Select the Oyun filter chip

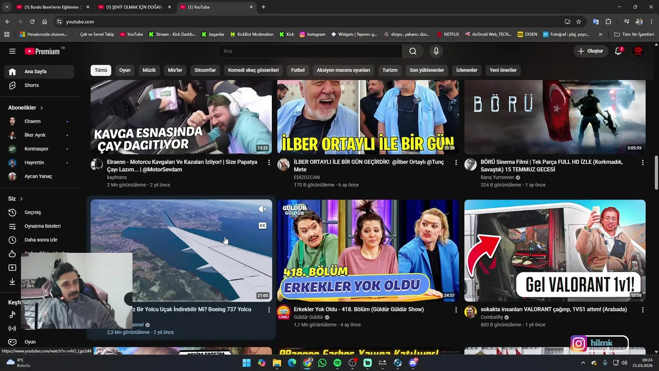[x=125, y=70]
